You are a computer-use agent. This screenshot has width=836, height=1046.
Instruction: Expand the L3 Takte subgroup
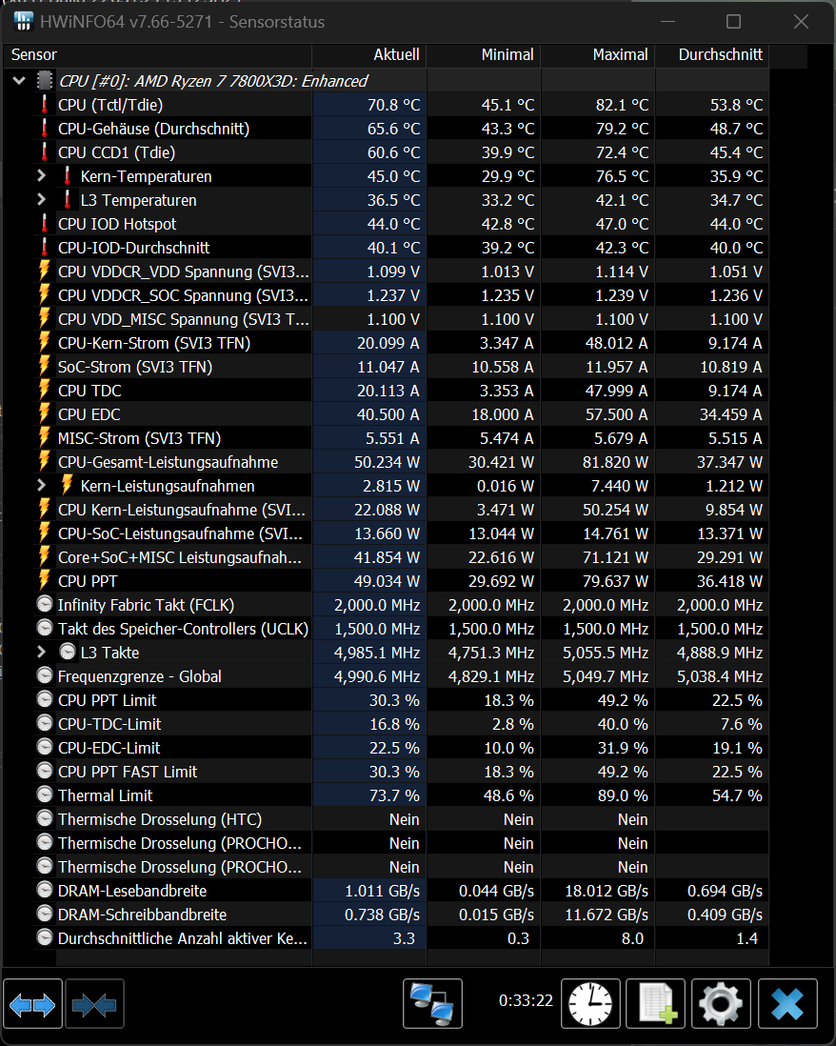[x=41, y=653]
